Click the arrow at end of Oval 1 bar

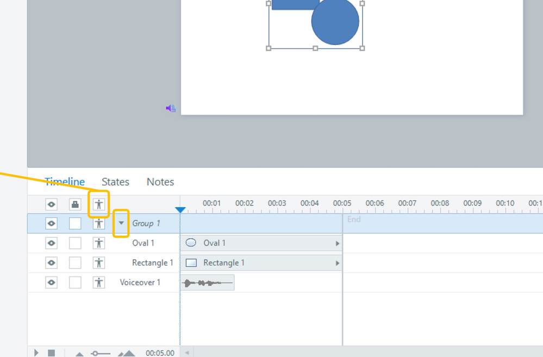coord(338,243)
